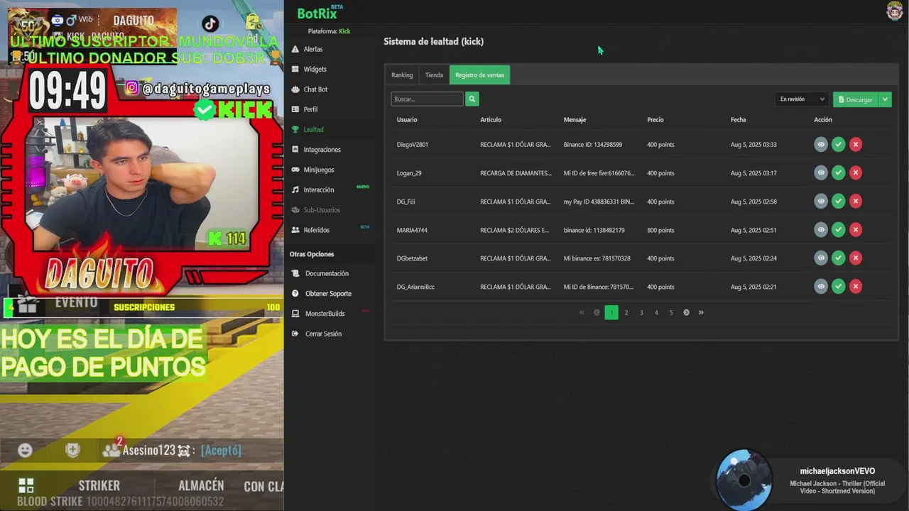Image resolution: width=909 pixels, height=511 pixels.
Task: Reject MARIA4744 sale with red X
Action: pyautogui.click(x=856, y=230)
